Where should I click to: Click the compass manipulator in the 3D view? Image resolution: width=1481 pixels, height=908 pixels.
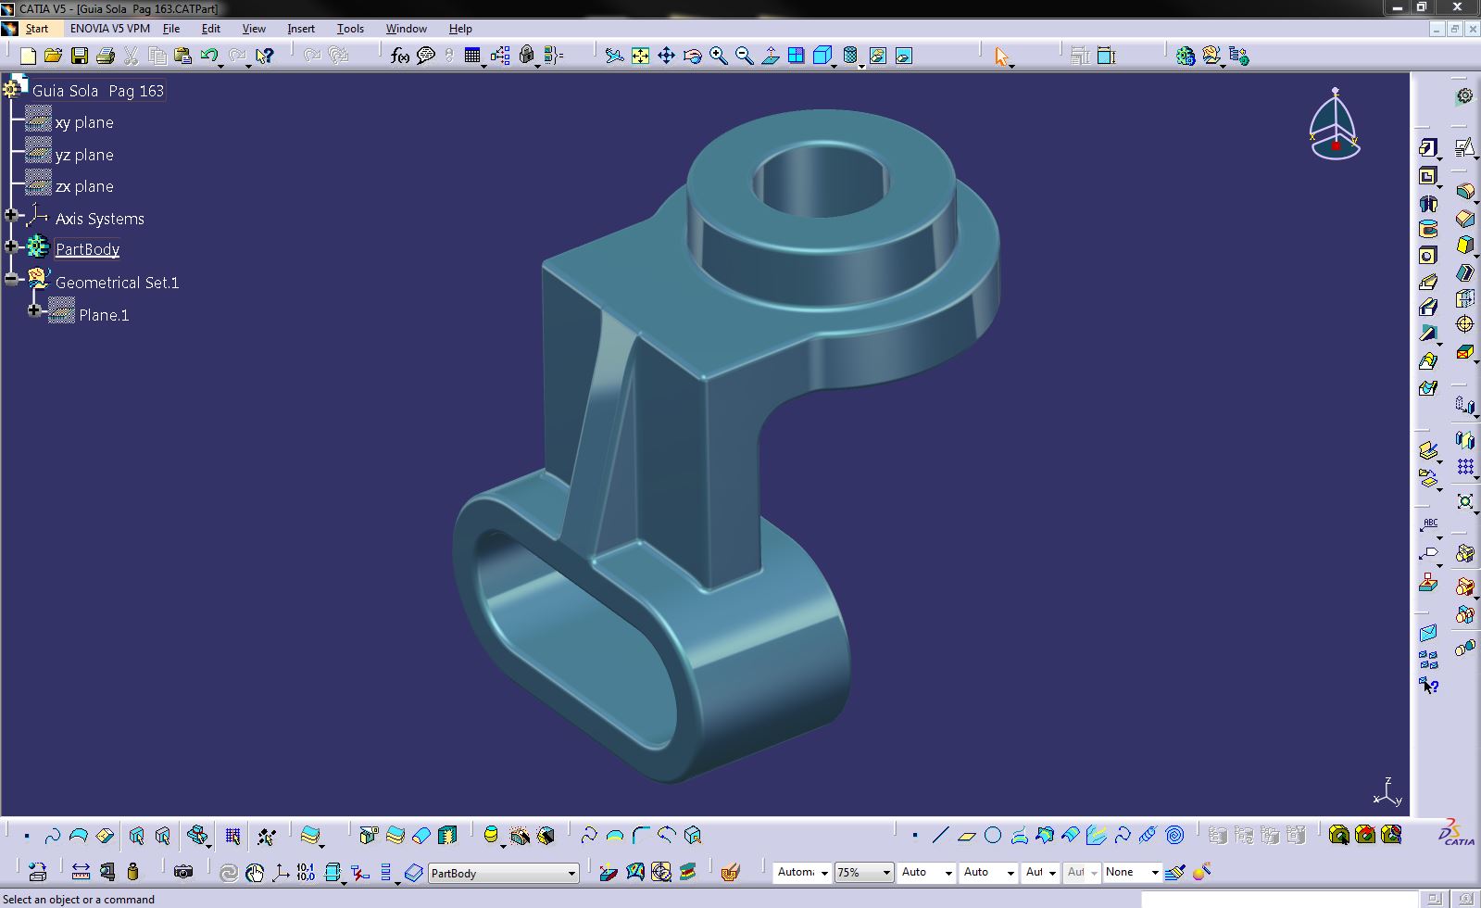tap(1335, 125)
